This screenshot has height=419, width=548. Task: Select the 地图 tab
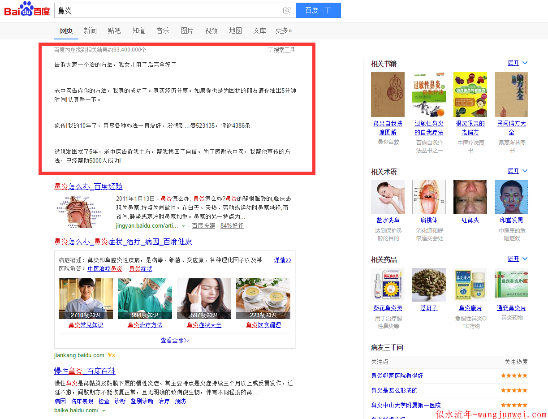point(236,30)
